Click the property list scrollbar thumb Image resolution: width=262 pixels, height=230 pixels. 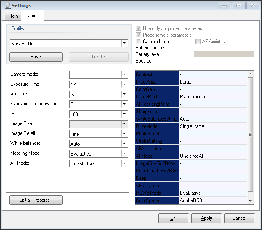point(250,135)
